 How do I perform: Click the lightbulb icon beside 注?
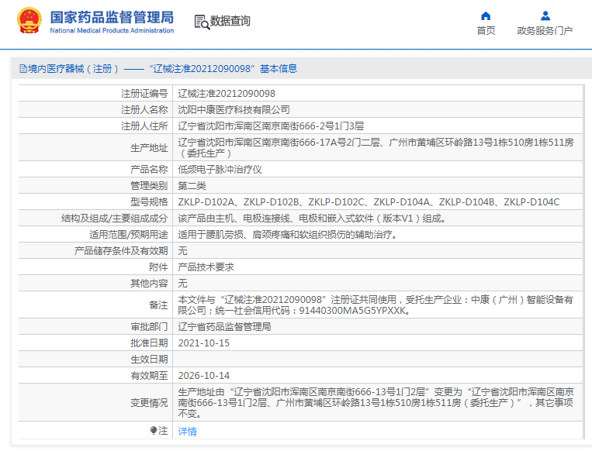pyautogui.click(x=153, y=430)
